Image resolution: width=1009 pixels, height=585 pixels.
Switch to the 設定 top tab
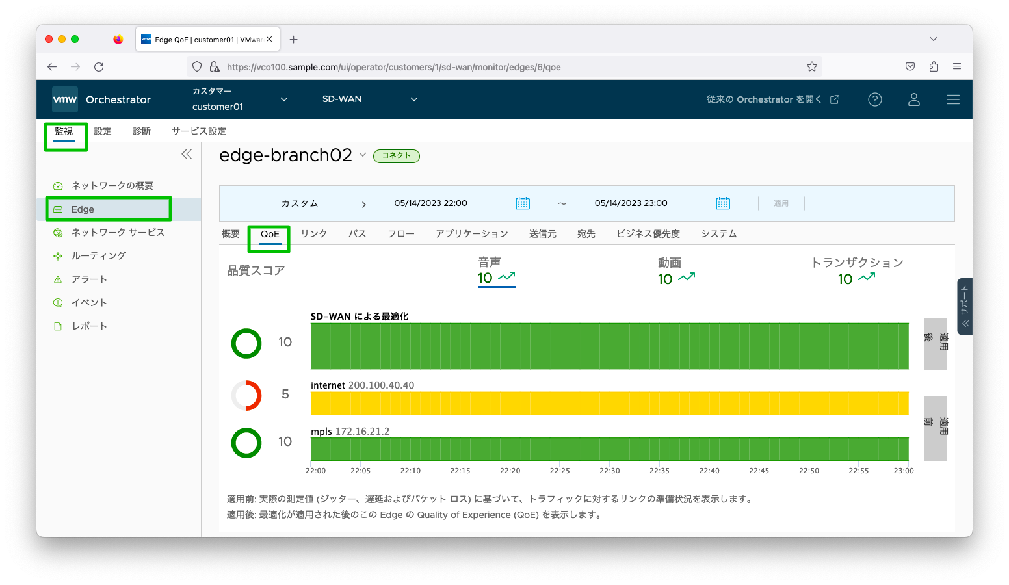103,131
